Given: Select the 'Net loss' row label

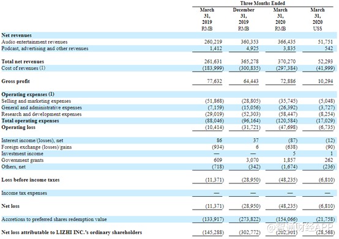Looking at the screenshot, I should [x=10, y=206].
